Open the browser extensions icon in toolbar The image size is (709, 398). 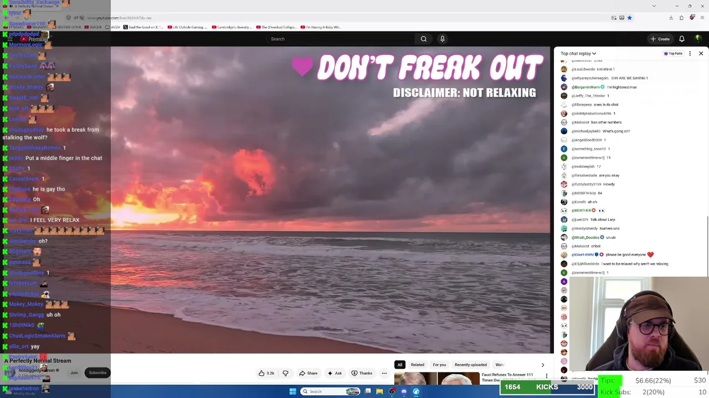pos(681,18)
